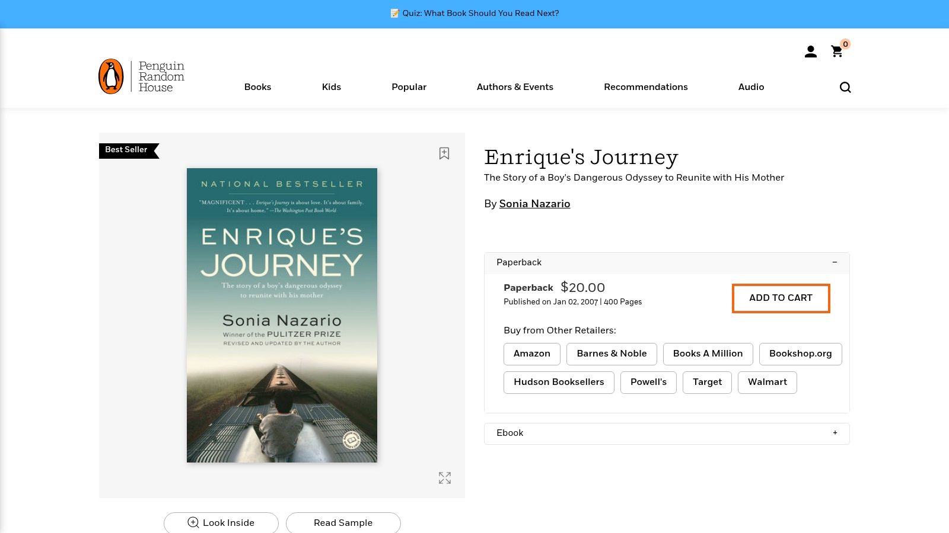The width and height of the screenshot is (949, 533).
Task: Add the paperback to cart
Action: pyautogui.click(x=781, y=298)
